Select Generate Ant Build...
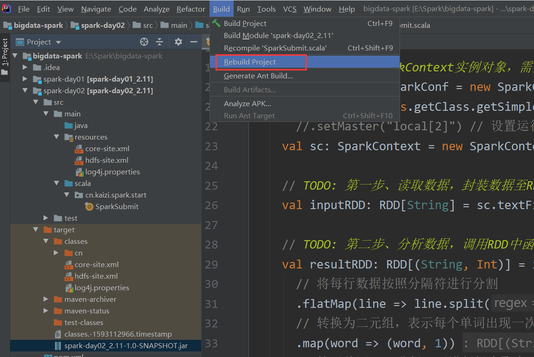Screen dimensions: 534x357 (x=305, y=76)
